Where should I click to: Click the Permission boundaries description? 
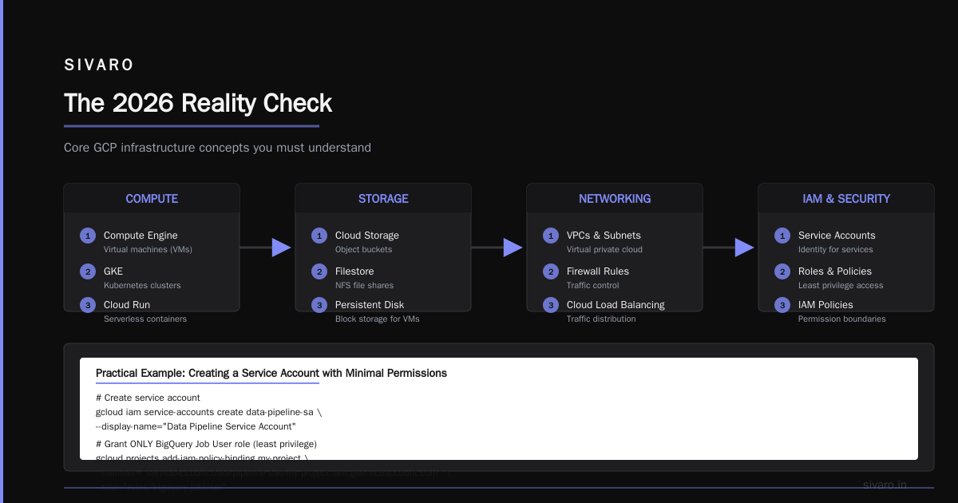[842, 319]
